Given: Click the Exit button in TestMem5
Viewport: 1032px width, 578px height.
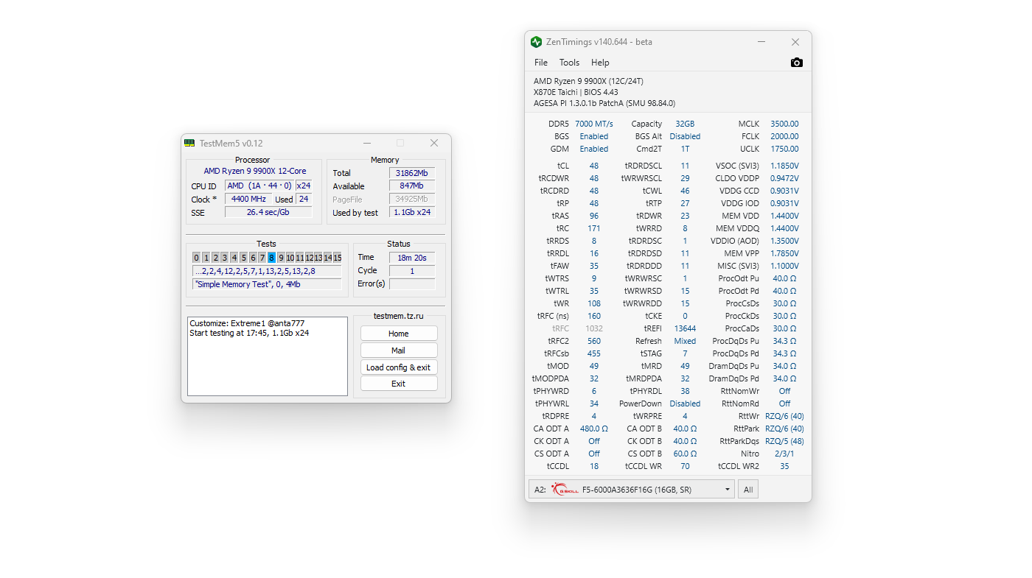Looking at the screenshot, I should [398, 383].
